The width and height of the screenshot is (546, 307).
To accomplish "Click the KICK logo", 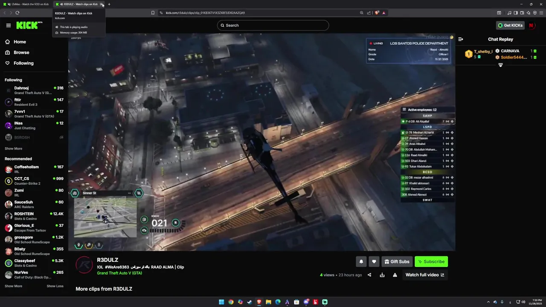I will (29, 25).
